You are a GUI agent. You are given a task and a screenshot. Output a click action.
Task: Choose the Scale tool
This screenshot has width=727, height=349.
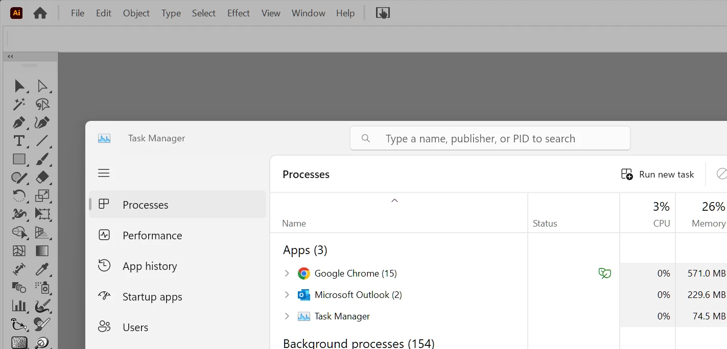tap(42, 195)
